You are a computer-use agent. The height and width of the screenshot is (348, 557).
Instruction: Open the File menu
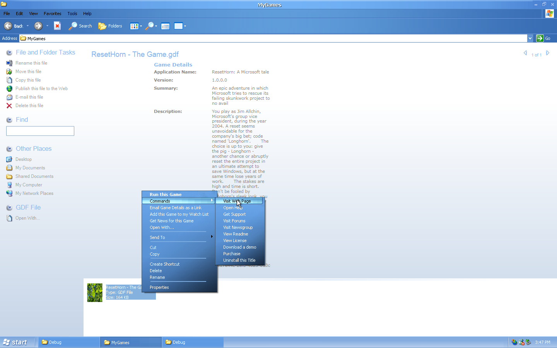click(7, 14)
